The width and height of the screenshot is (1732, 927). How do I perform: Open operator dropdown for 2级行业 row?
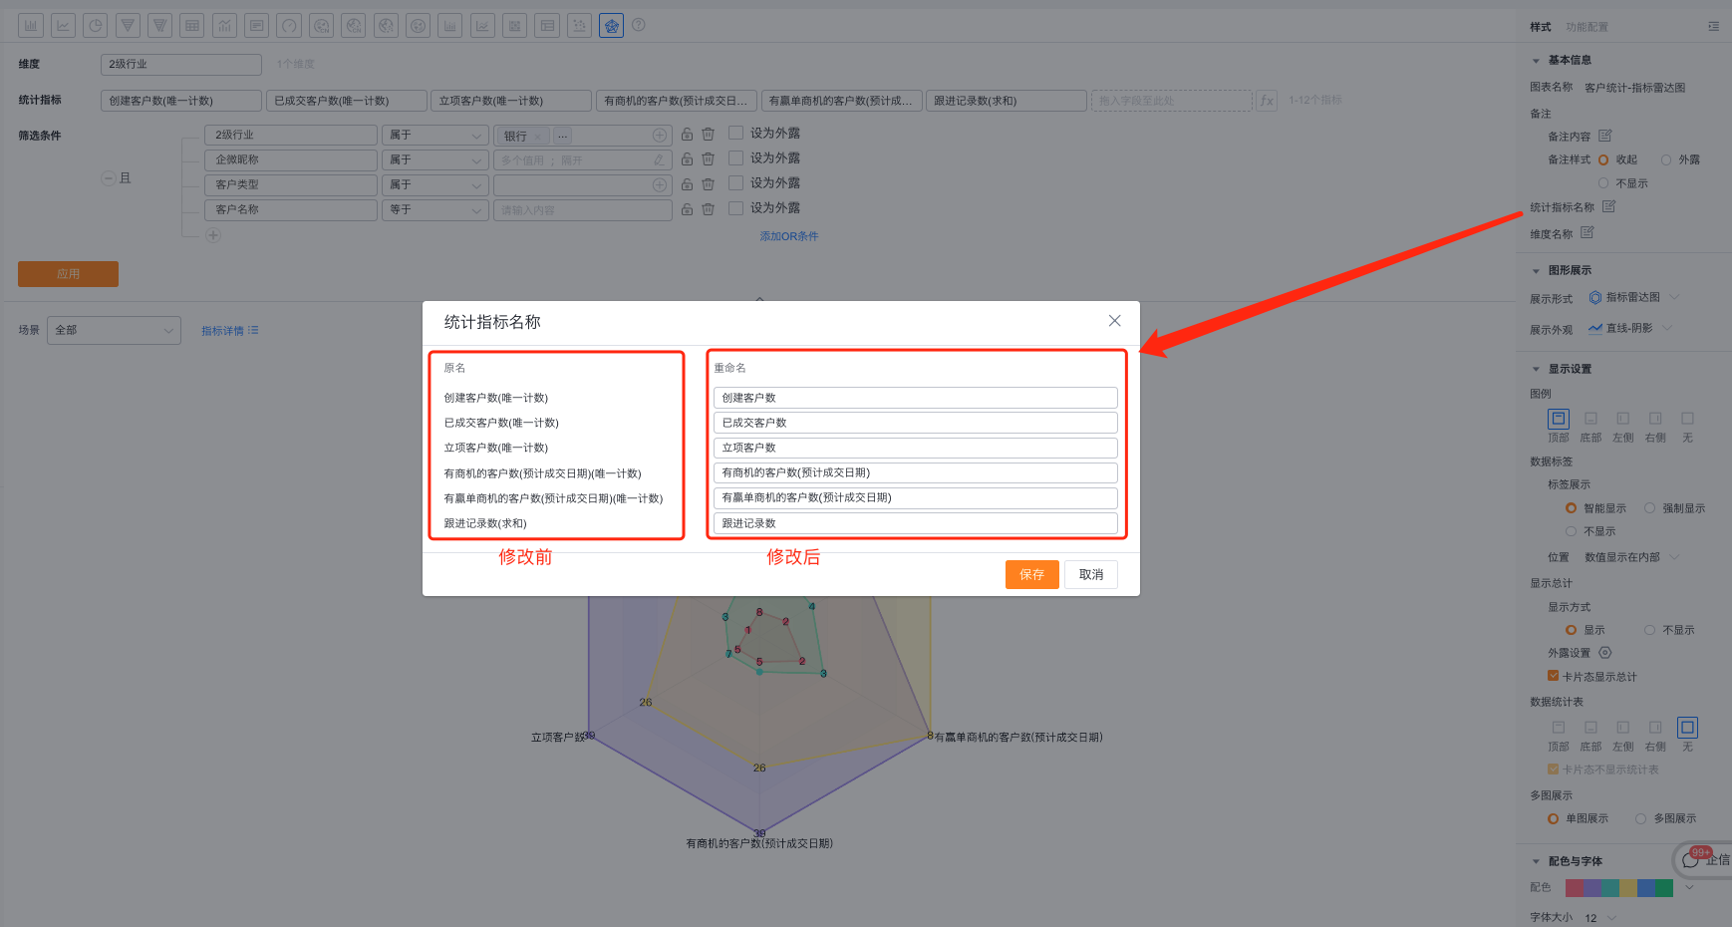(x=434, y=135)
